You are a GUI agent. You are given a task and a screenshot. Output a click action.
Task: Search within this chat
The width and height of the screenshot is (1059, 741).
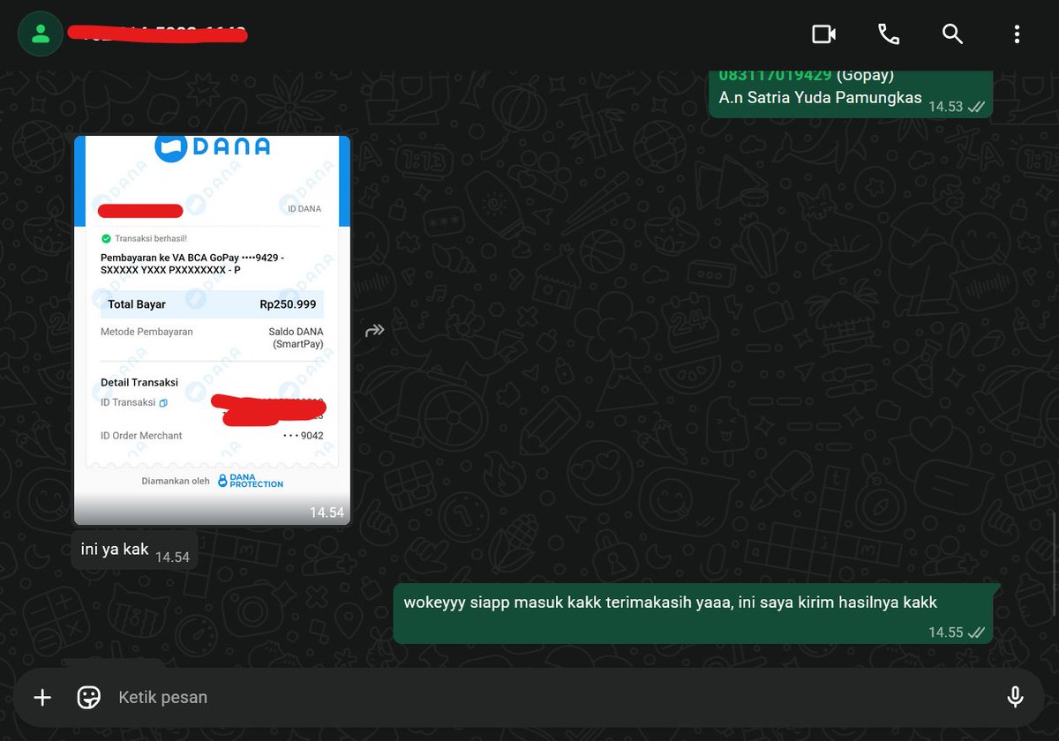(x=952, y=34)
